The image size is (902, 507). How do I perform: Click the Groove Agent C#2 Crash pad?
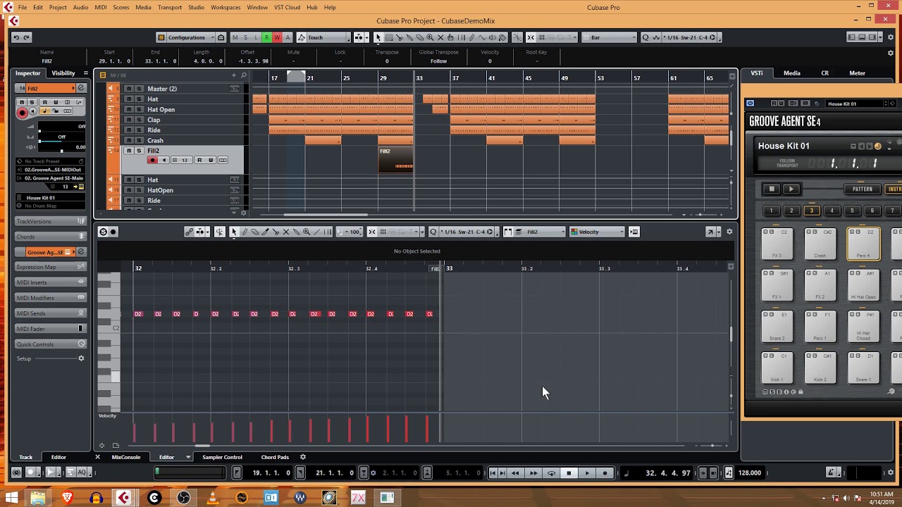coord(820,244)
